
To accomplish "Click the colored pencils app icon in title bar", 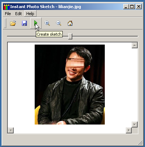I will [x=7, y=7].
